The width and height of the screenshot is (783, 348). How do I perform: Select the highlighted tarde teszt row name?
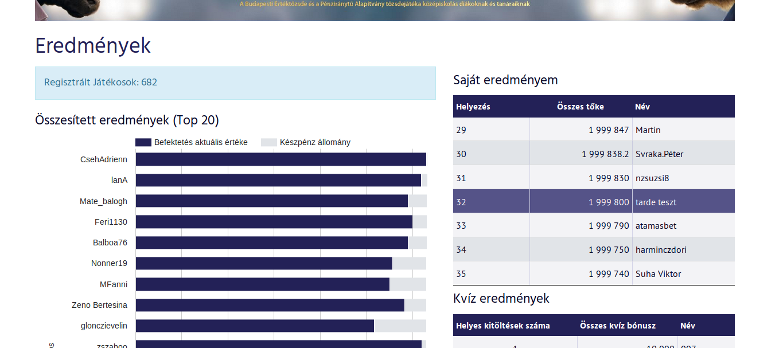[x=656, y=202]
